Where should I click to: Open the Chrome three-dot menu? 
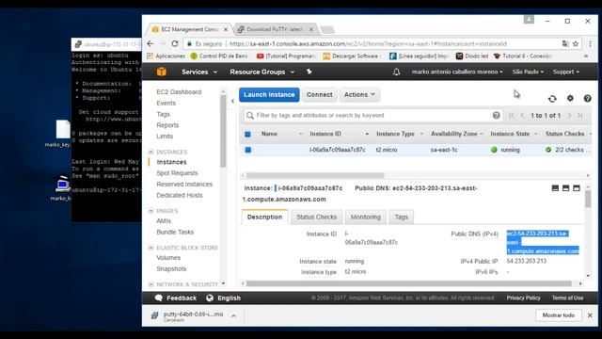click(590, 44)
